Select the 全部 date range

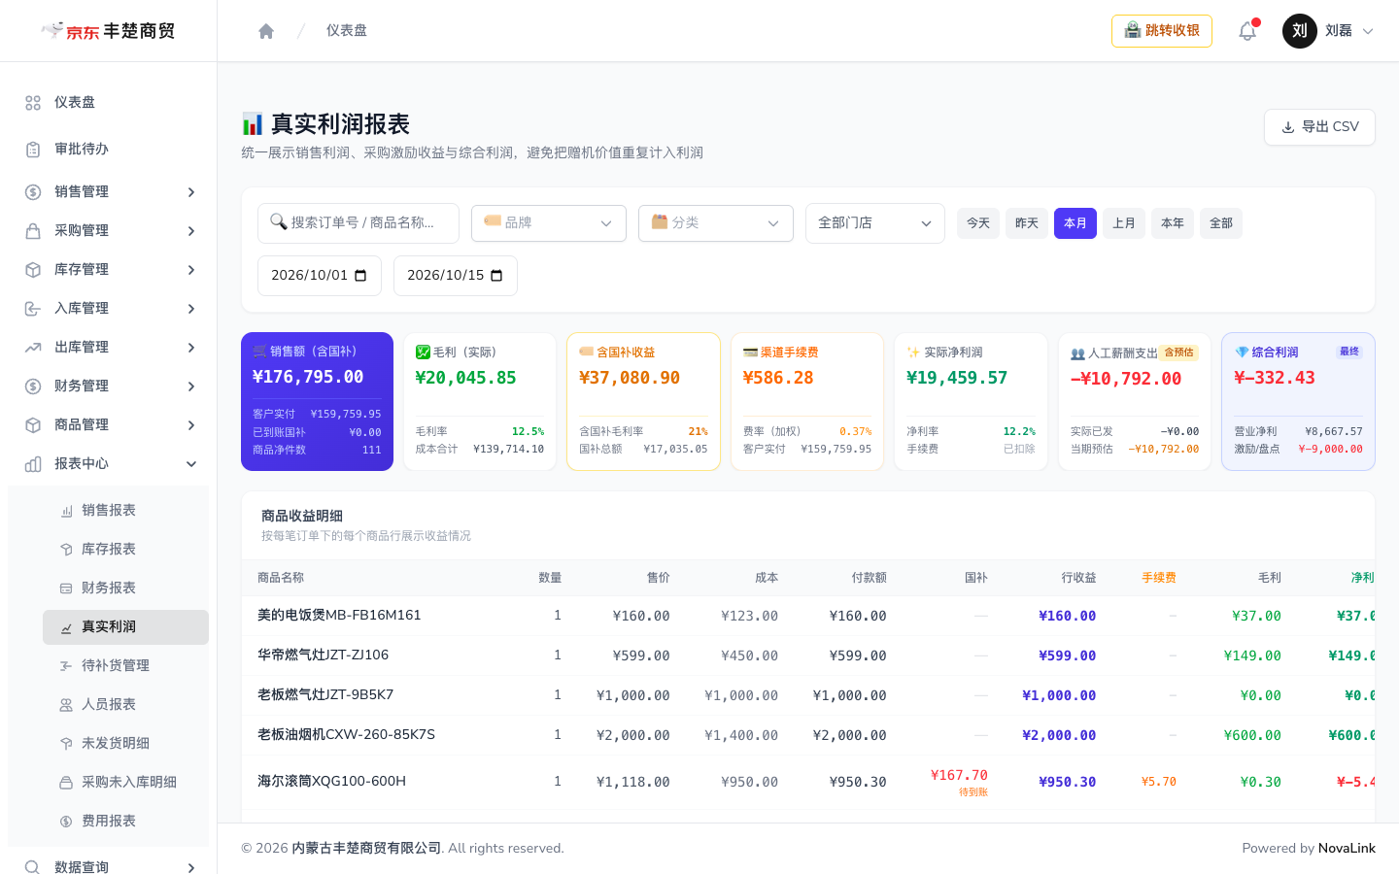click(x=1221, y=223)
